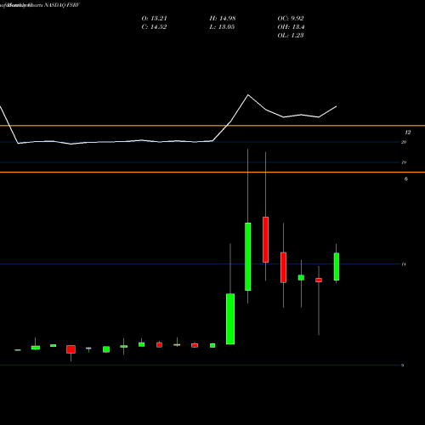Image resolution: width=425 pixels, height=425 pixels.
Task: Click the '9' price axis label
Action: pyautogui.click(x=402, y=365)
